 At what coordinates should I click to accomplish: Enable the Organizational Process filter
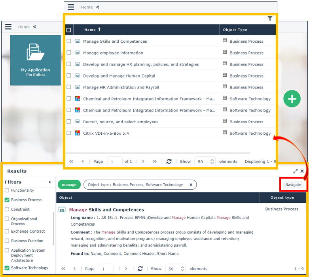click(x=7, y=219)
